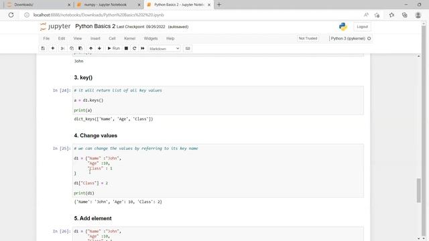
Task: Click the In [26] prompt label
Action: [62, 231]
